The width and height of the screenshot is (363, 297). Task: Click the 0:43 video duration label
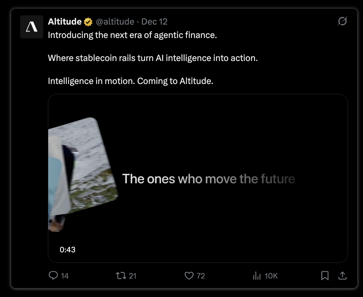(68, 250)
